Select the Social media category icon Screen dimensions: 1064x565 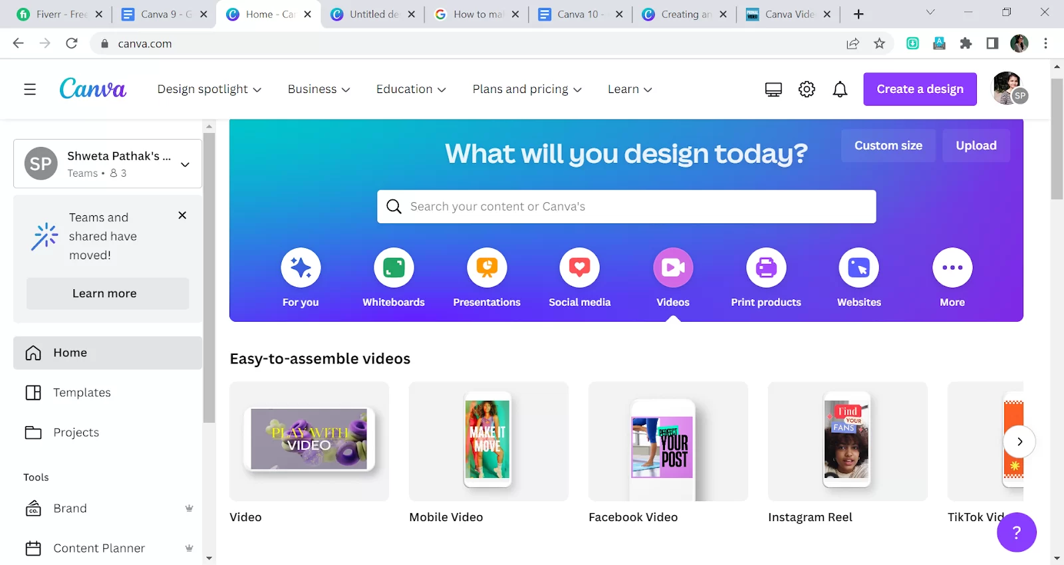580,268
